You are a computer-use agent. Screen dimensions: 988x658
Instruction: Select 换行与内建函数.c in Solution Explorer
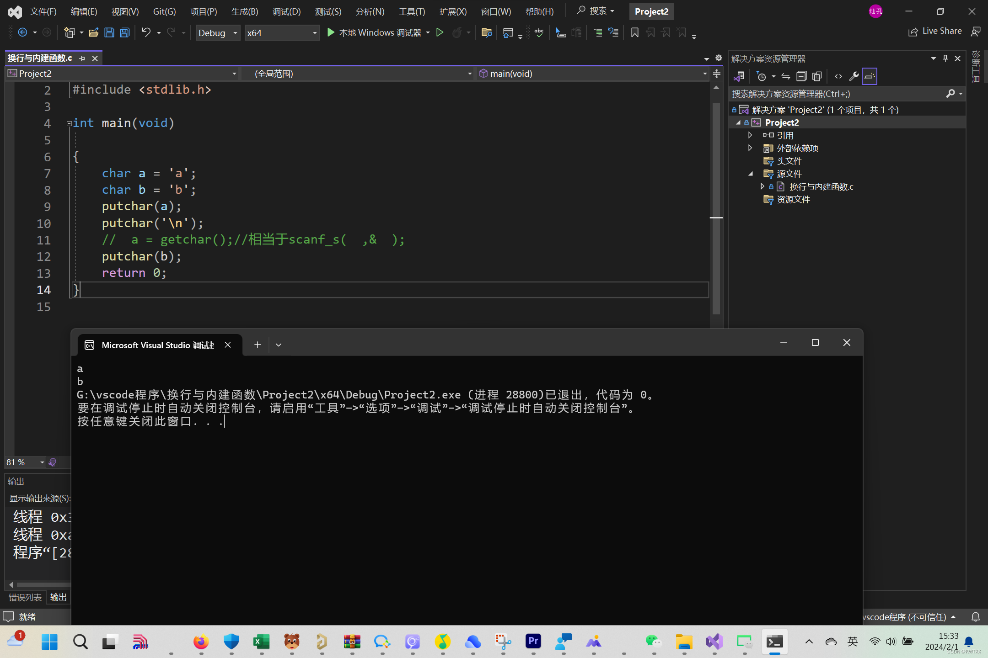(821, 186)
